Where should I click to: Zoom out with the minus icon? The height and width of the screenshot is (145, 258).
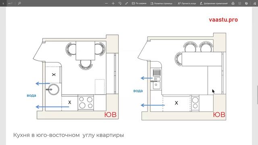coord(106,3)
